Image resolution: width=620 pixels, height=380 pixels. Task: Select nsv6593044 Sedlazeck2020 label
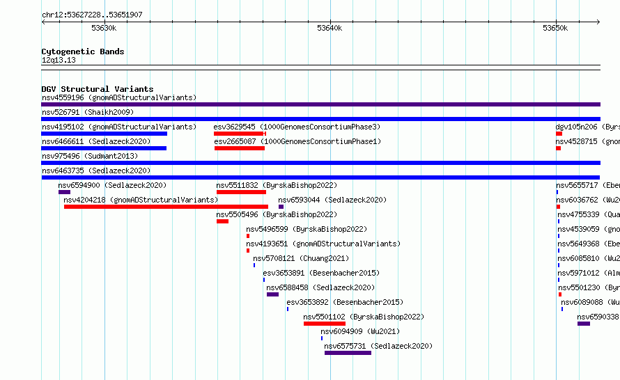(x=332, y=200)
